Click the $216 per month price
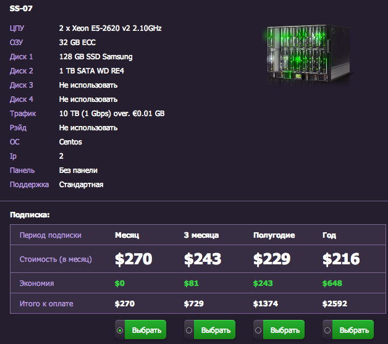 341,259
